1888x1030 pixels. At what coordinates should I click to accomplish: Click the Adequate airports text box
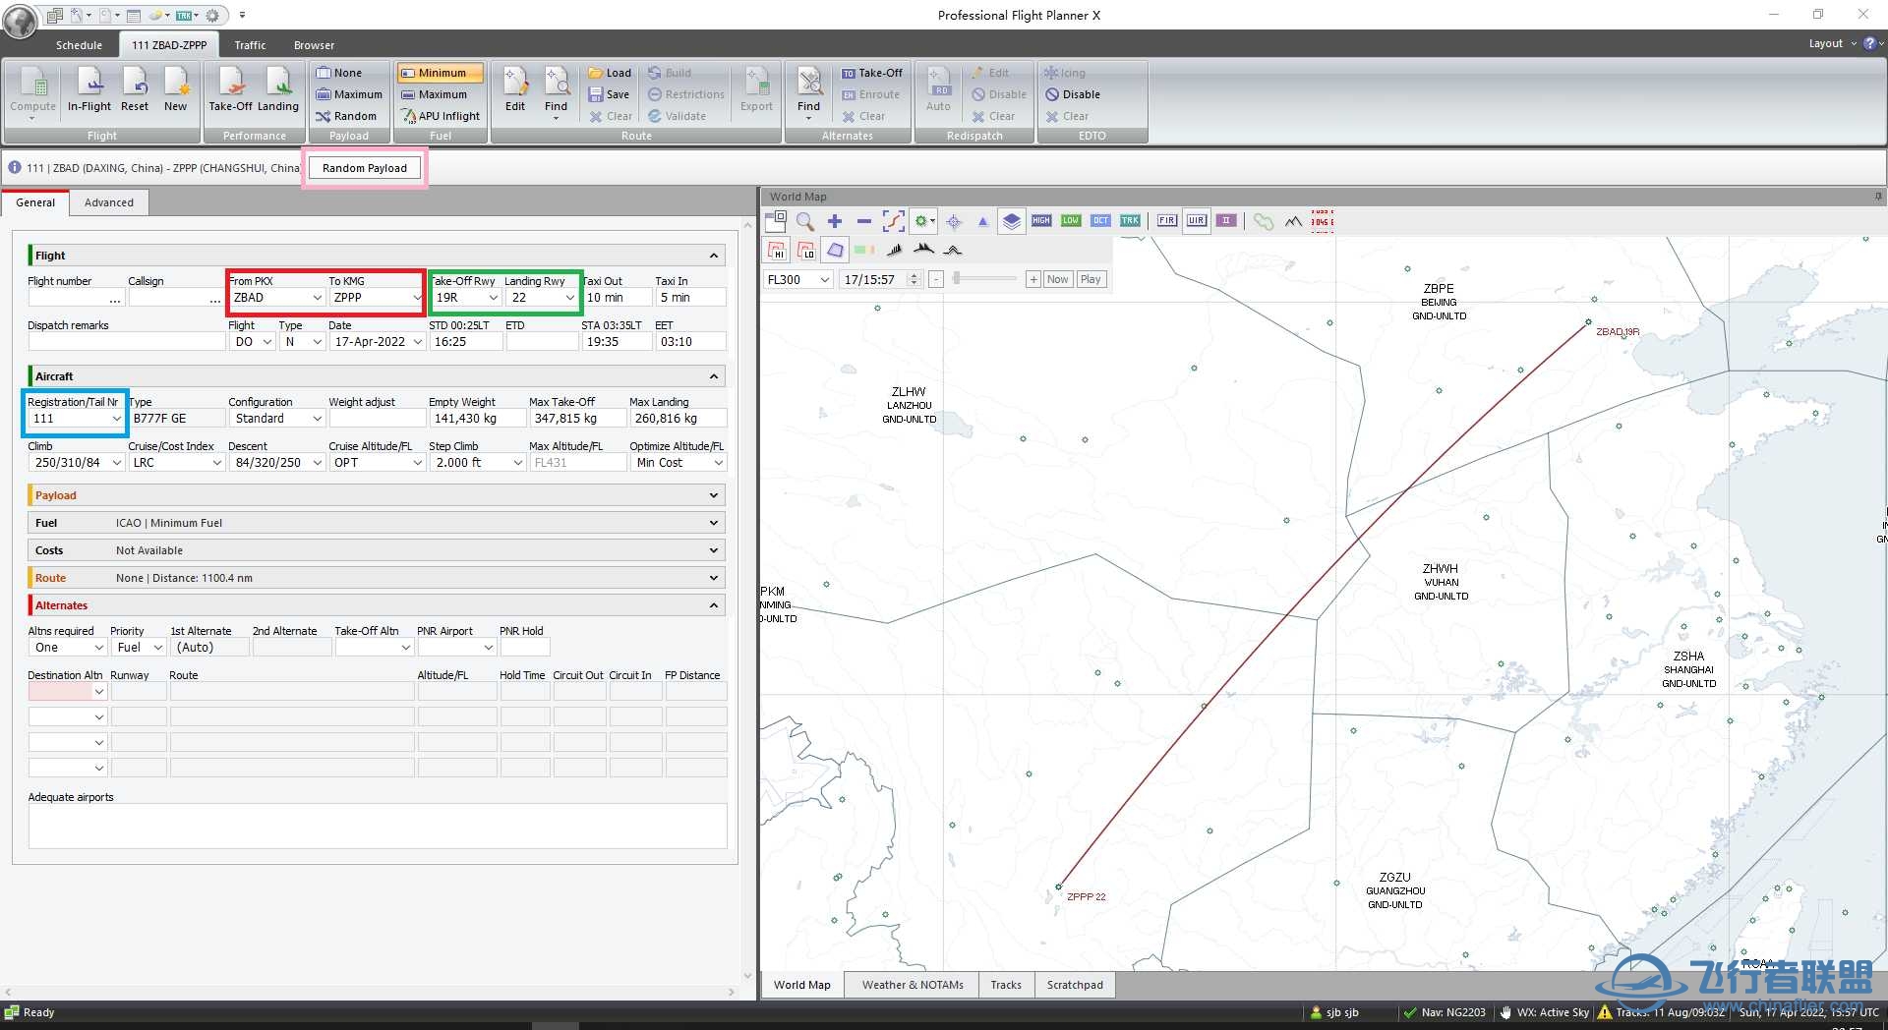pos(378,826)
